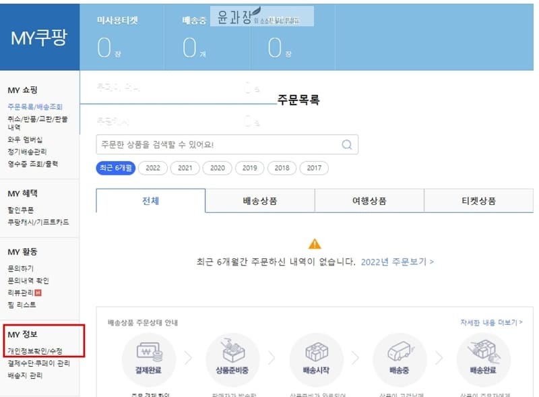The image size is (539, 397).
Task: Open 할인쿠폰 in MY 혜택
Action: click(21, 210)
